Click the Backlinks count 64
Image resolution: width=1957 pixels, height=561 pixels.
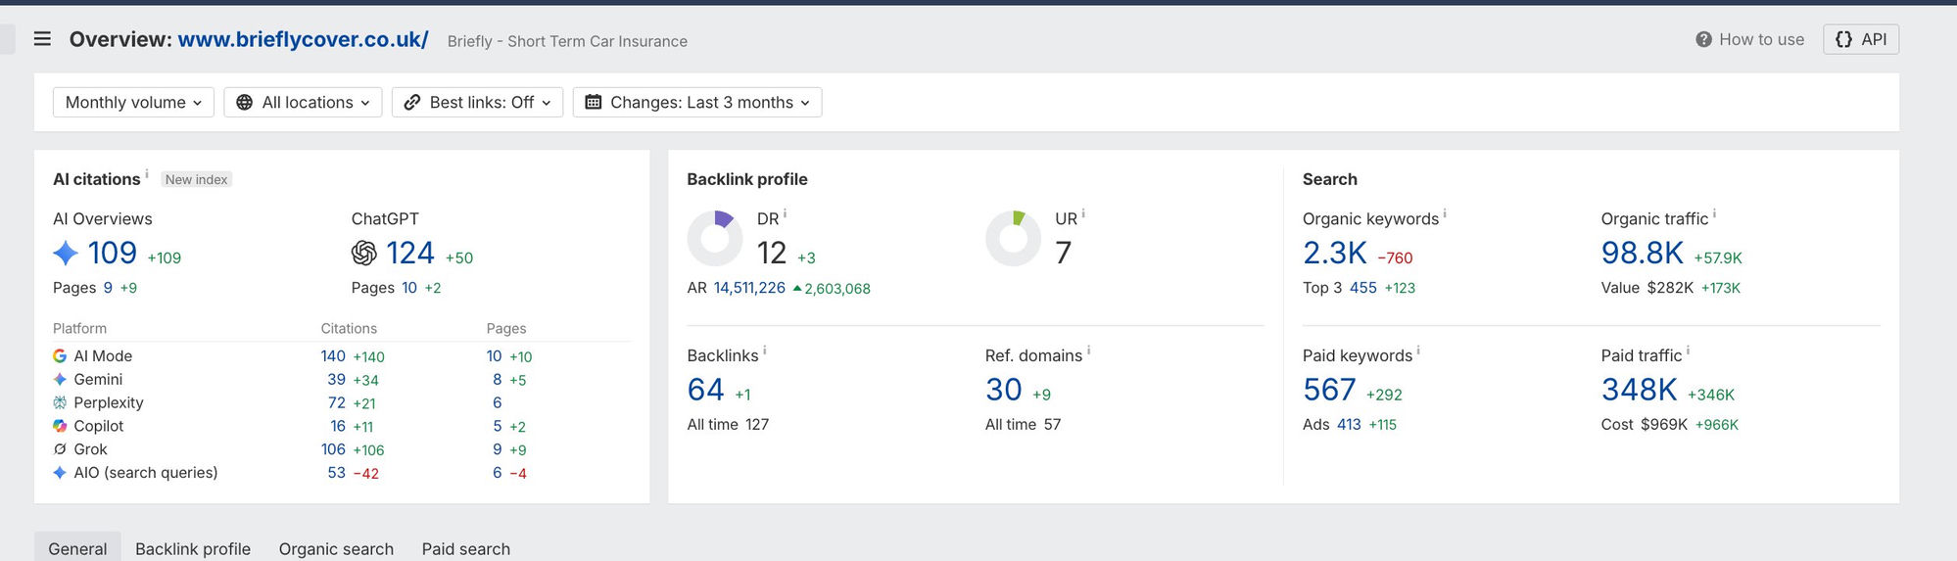tap(705, 390)
